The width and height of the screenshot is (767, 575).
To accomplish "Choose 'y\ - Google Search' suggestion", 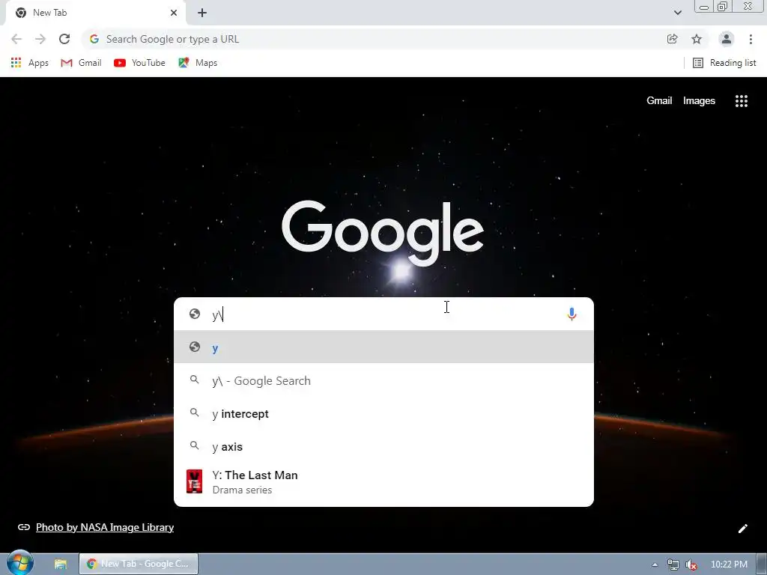I will (x=384, y=381).
